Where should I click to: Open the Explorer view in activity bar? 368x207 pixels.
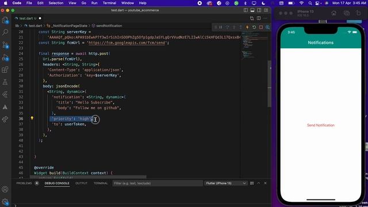(x=5, y=20)
